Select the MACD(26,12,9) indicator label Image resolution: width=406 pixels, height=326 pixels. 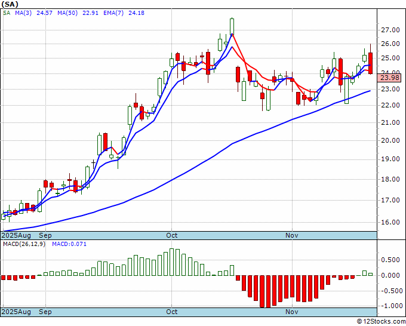[x=24, y=244]
